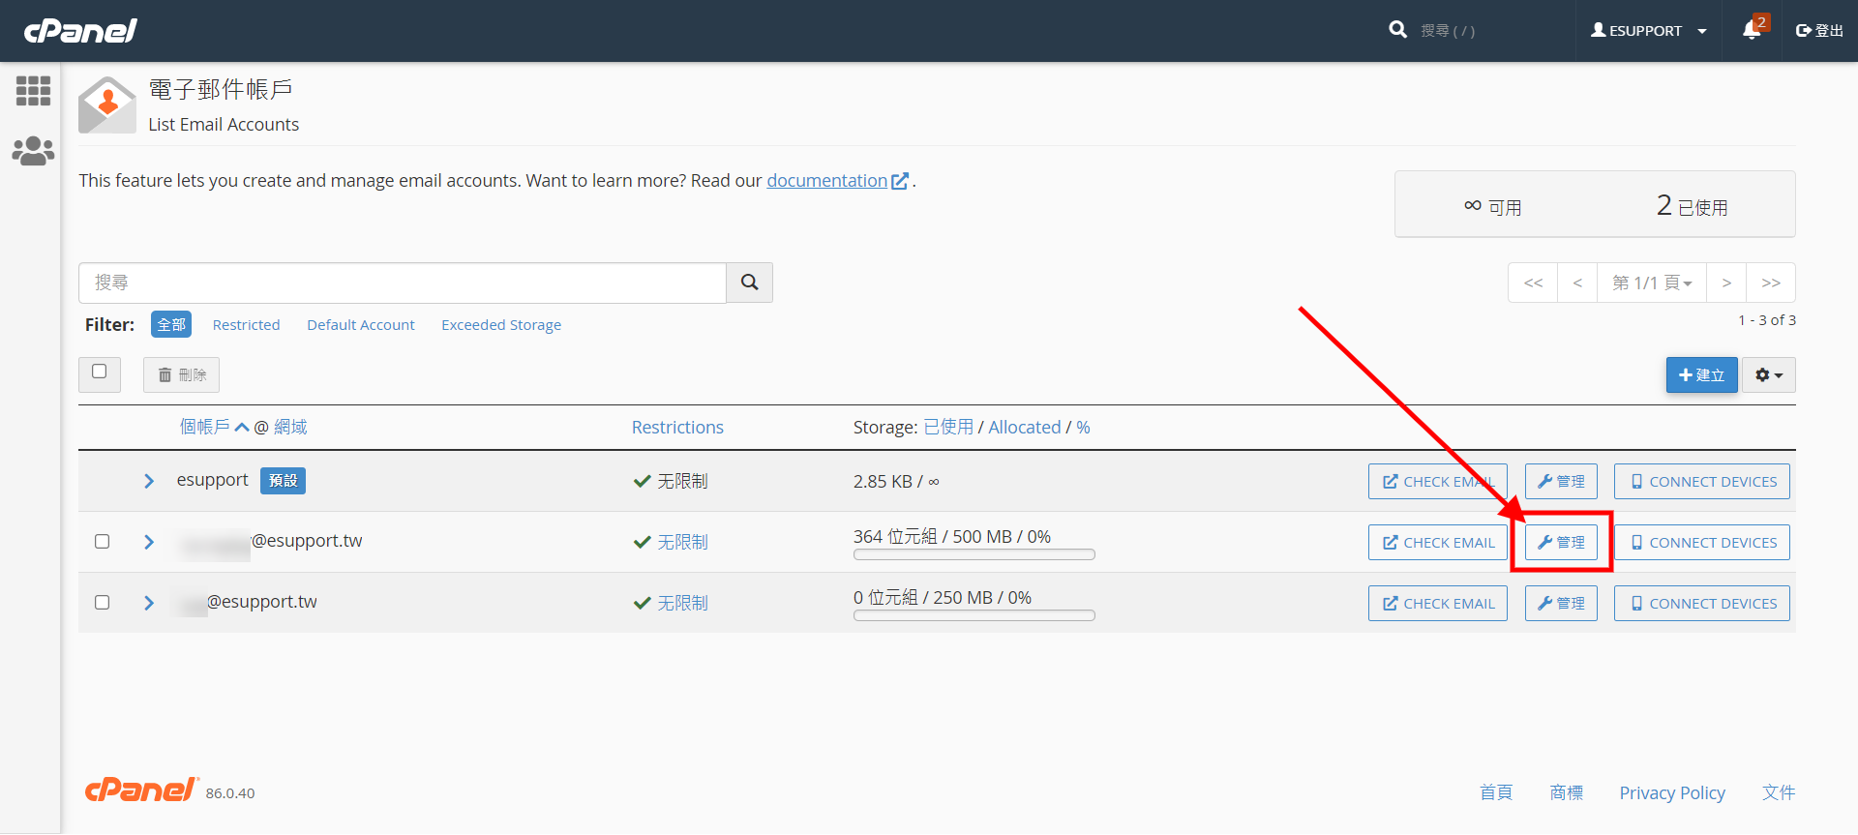Click the email accounts envelope icon
1858x835 pixels.
[x=106, y=105]
